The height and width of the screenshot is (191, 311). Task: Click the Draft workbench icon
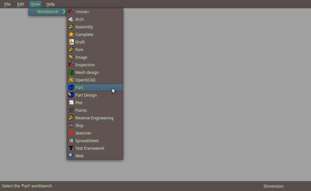pyautogui.click(x=71, y=42)
